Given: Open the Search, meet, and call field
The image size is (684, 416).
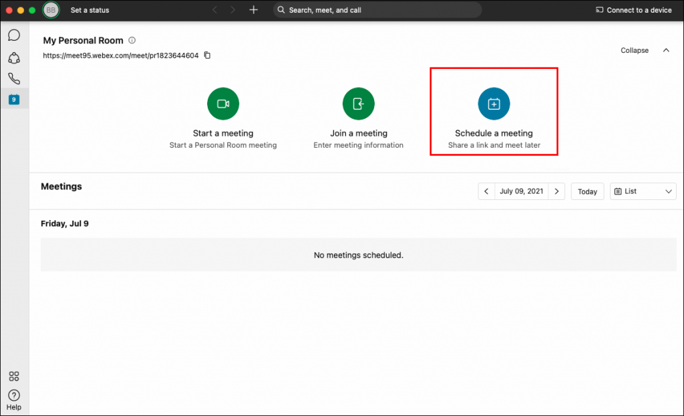Looking at the screenshot, I should tap(376, 10).
